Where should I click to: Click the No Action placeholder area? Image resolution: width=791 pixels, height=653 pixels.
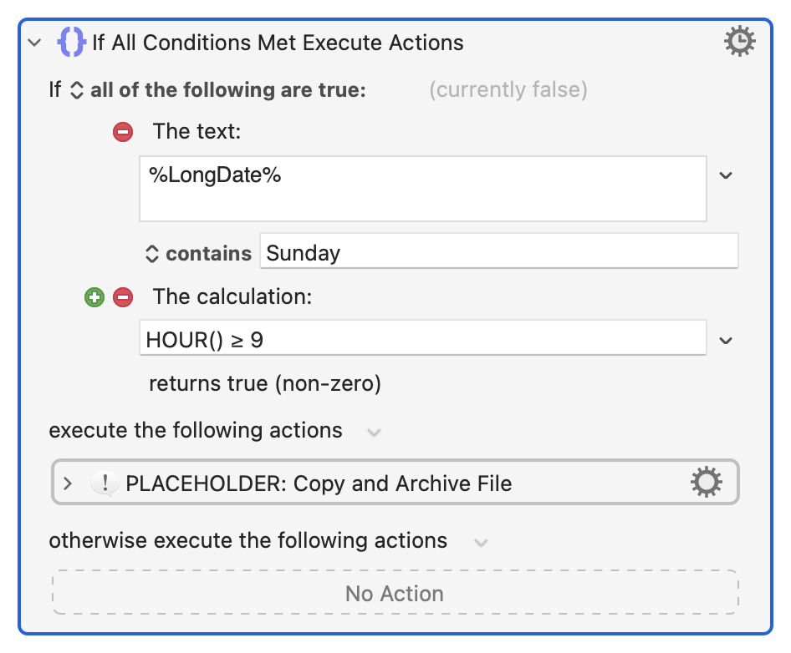(395, 593)
